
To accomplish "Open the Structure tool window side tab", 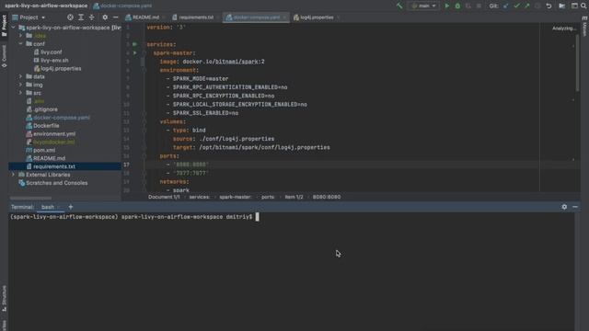I will pyautogui.click(x=4, y=299).
